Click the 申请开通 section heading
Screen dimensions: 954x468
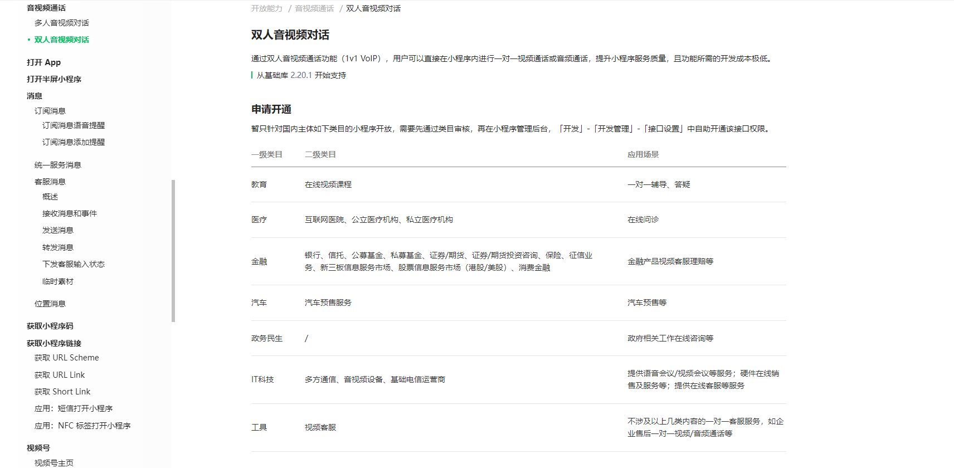coord(271,109)
